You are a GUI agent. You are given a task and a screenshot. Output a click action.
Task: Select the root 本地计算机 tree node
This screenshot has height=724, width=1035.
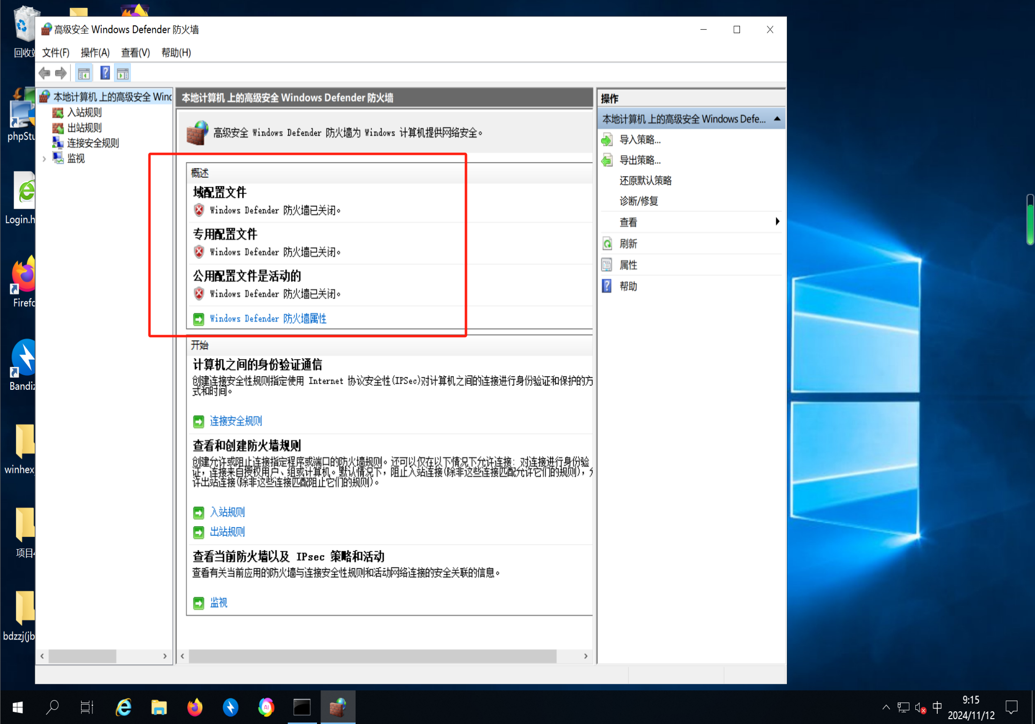coord(112,97)
